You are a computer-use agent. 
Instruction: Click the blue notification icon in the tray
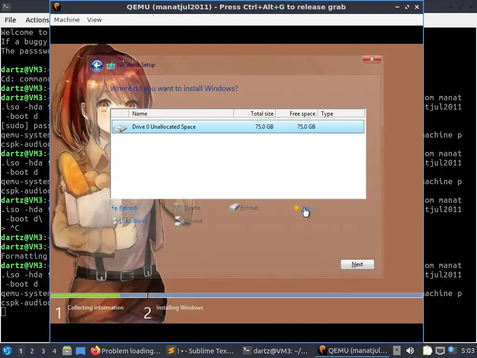coord(452,350)
